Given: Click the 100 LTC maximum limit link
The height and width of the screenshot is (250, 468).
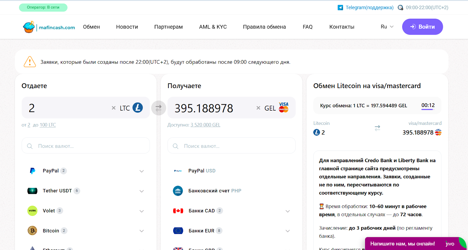Looking at the screenshot, I should (x=48, y=125).
